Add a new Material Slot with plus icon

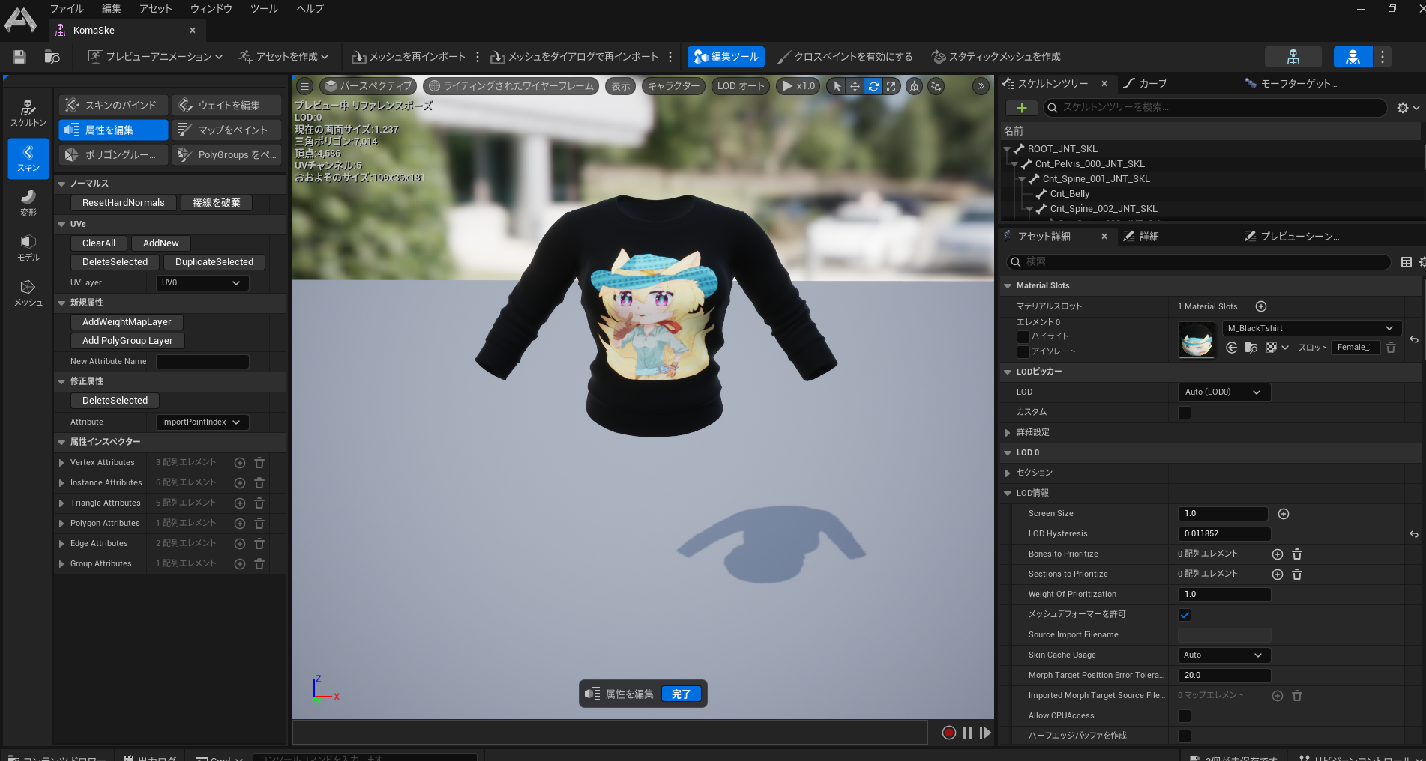tap(1261, 306)
